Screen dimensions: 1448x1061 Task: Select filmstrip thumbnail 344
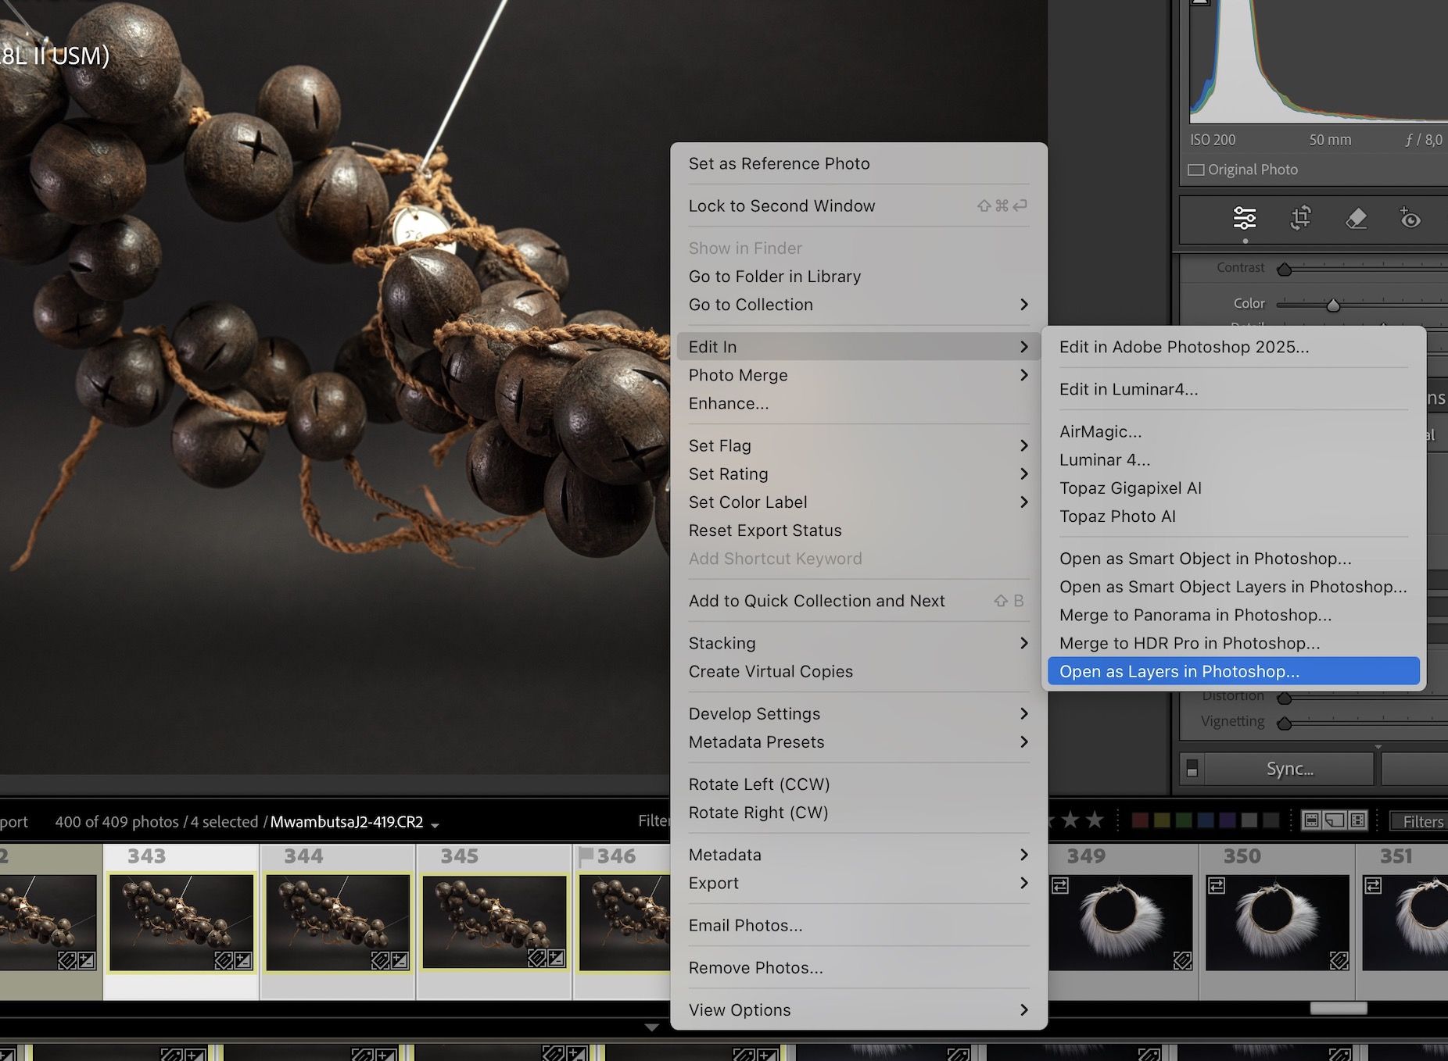point(338,922)
